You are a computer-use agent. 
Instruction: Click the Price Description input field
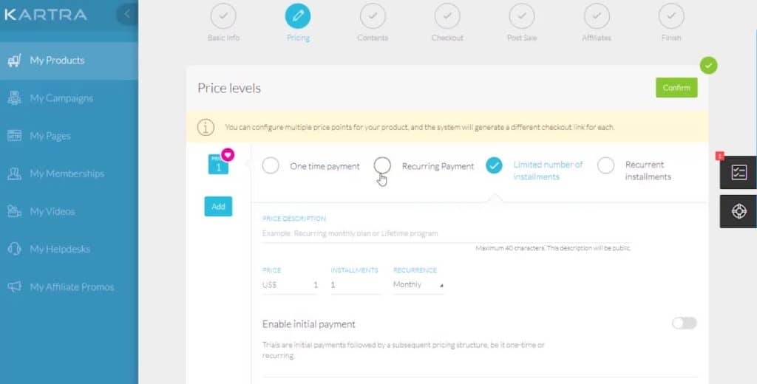pyautogui.click(x=447, y=233)
